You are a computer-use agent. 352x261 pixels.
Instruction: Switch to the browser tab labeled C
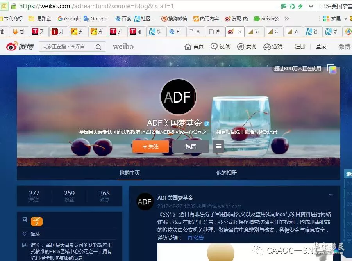pos(273,32)
